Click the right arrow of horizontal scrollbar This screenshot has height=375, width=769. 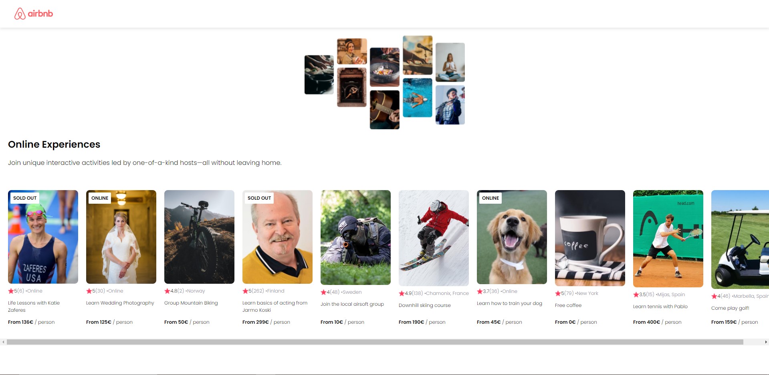coord(766,342)
